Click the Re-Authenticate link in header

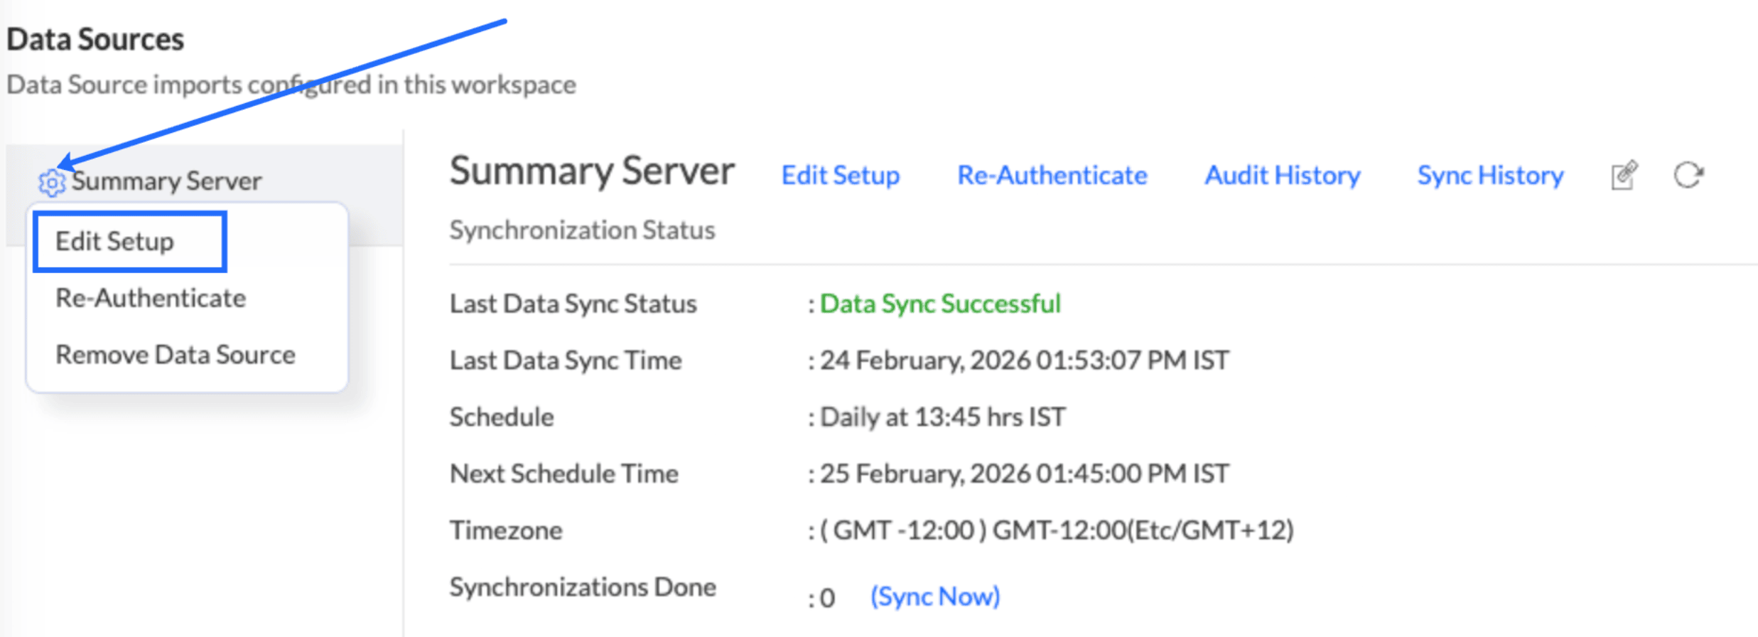pos(1052,175)
